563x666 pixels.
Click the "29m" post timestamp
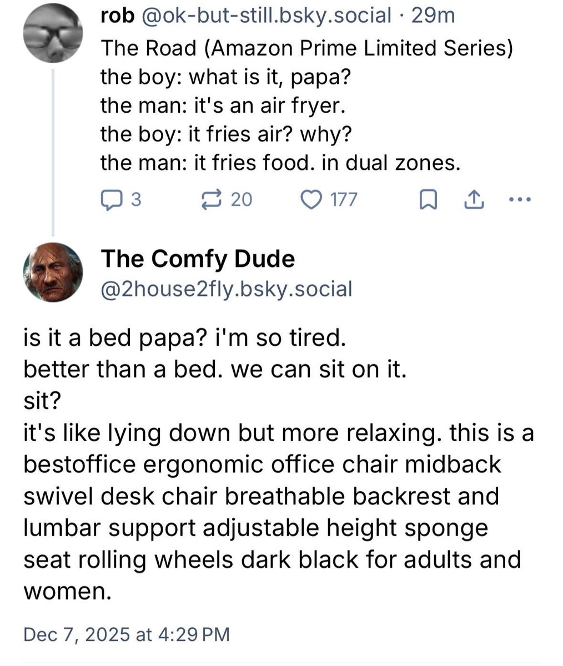click(x=433, y=16)
